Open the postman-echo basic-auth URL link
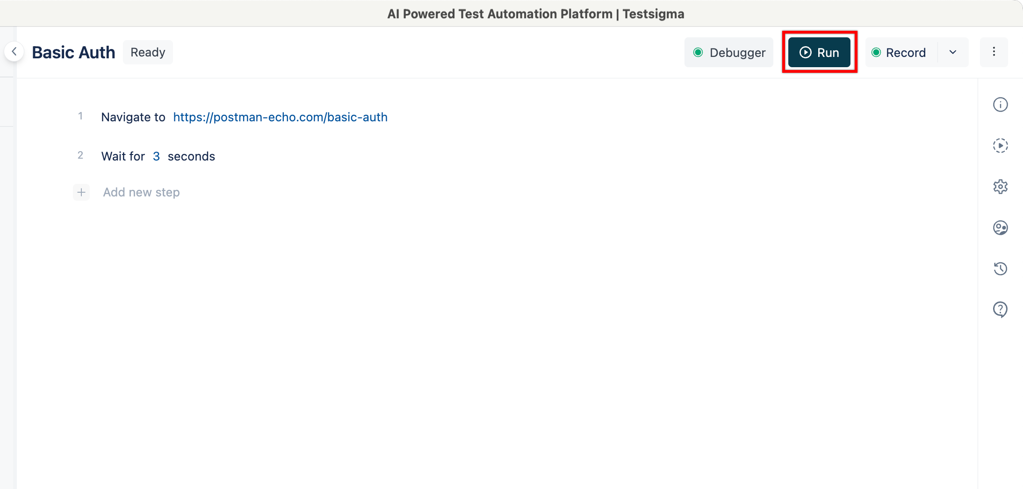This screenshot has width=1023, height=489. click(x=281, y=117)
